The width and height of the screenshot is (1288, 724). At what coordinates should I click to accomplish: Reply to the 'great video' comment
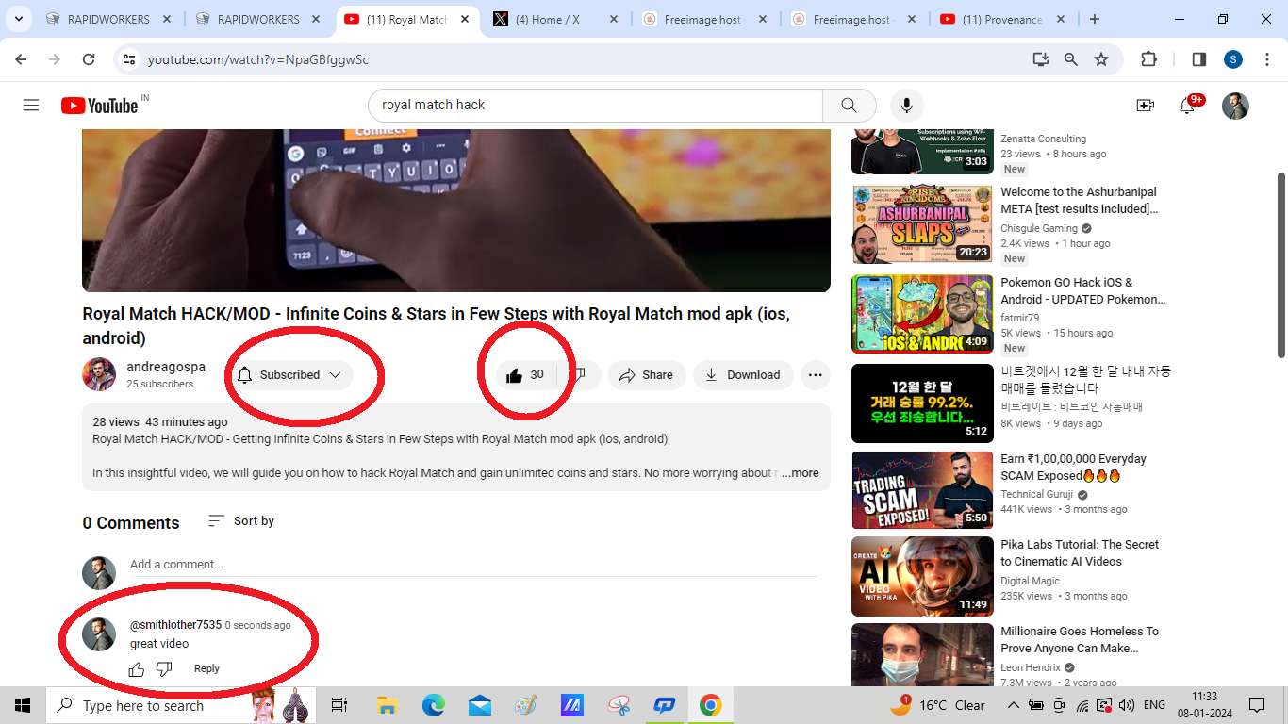pos(206,669)
